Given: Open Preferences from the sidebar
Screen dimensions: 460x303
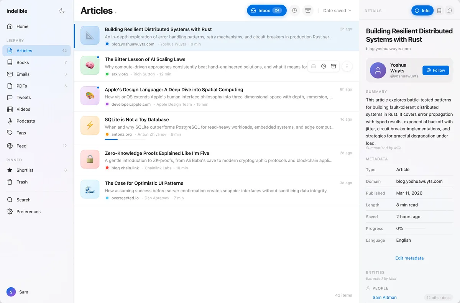Looking at the screenshot, I should tap(36, 211).
